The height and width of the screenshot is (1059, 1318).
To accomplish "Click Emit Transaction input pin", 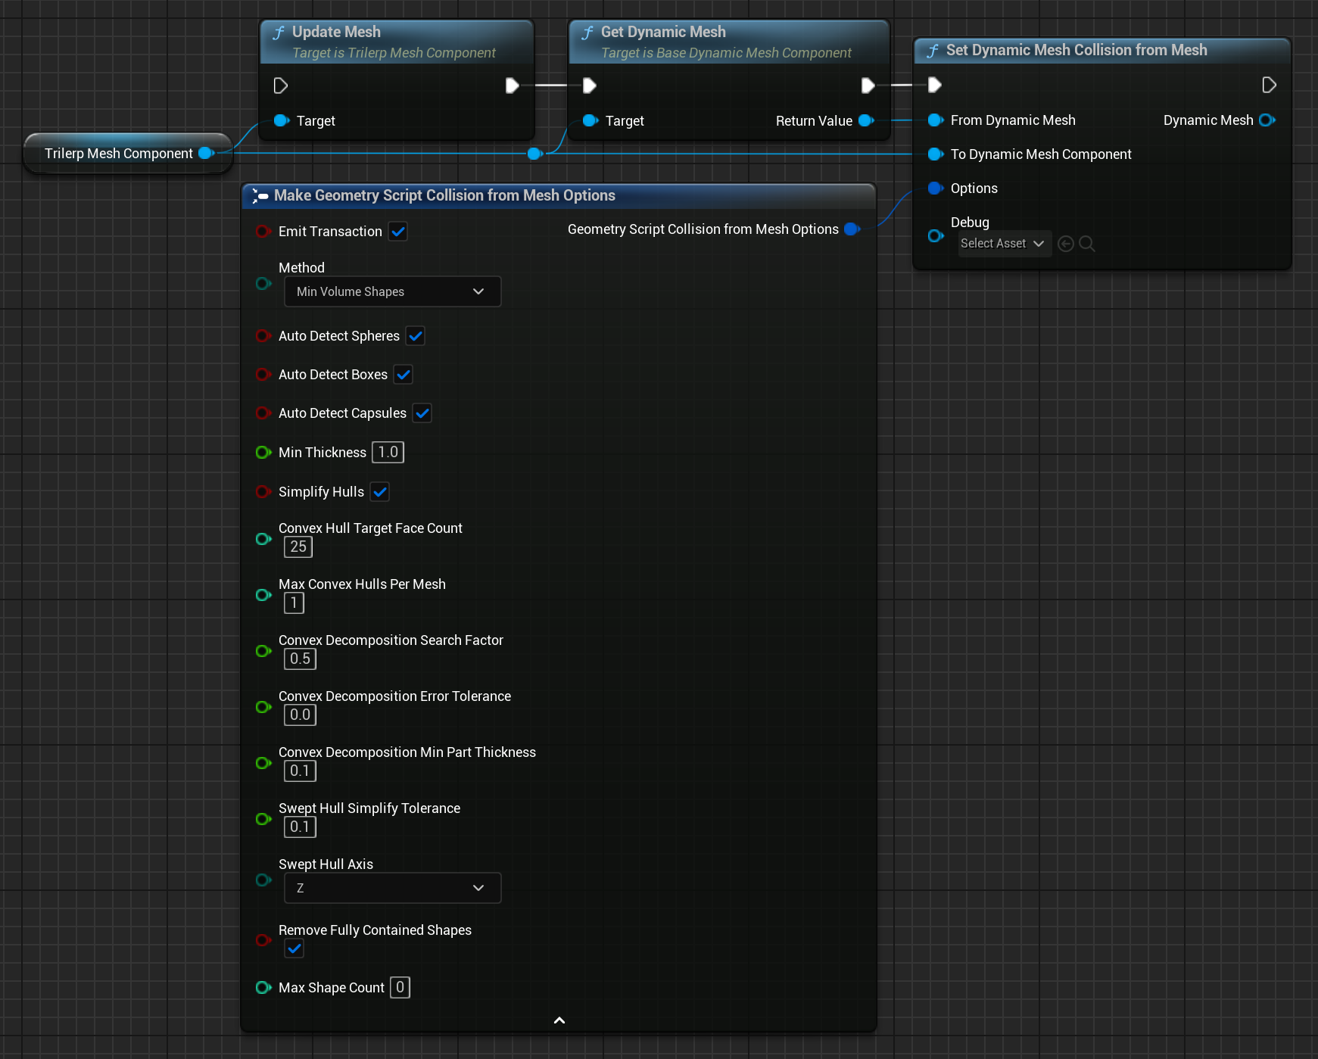I will point(263,231).
